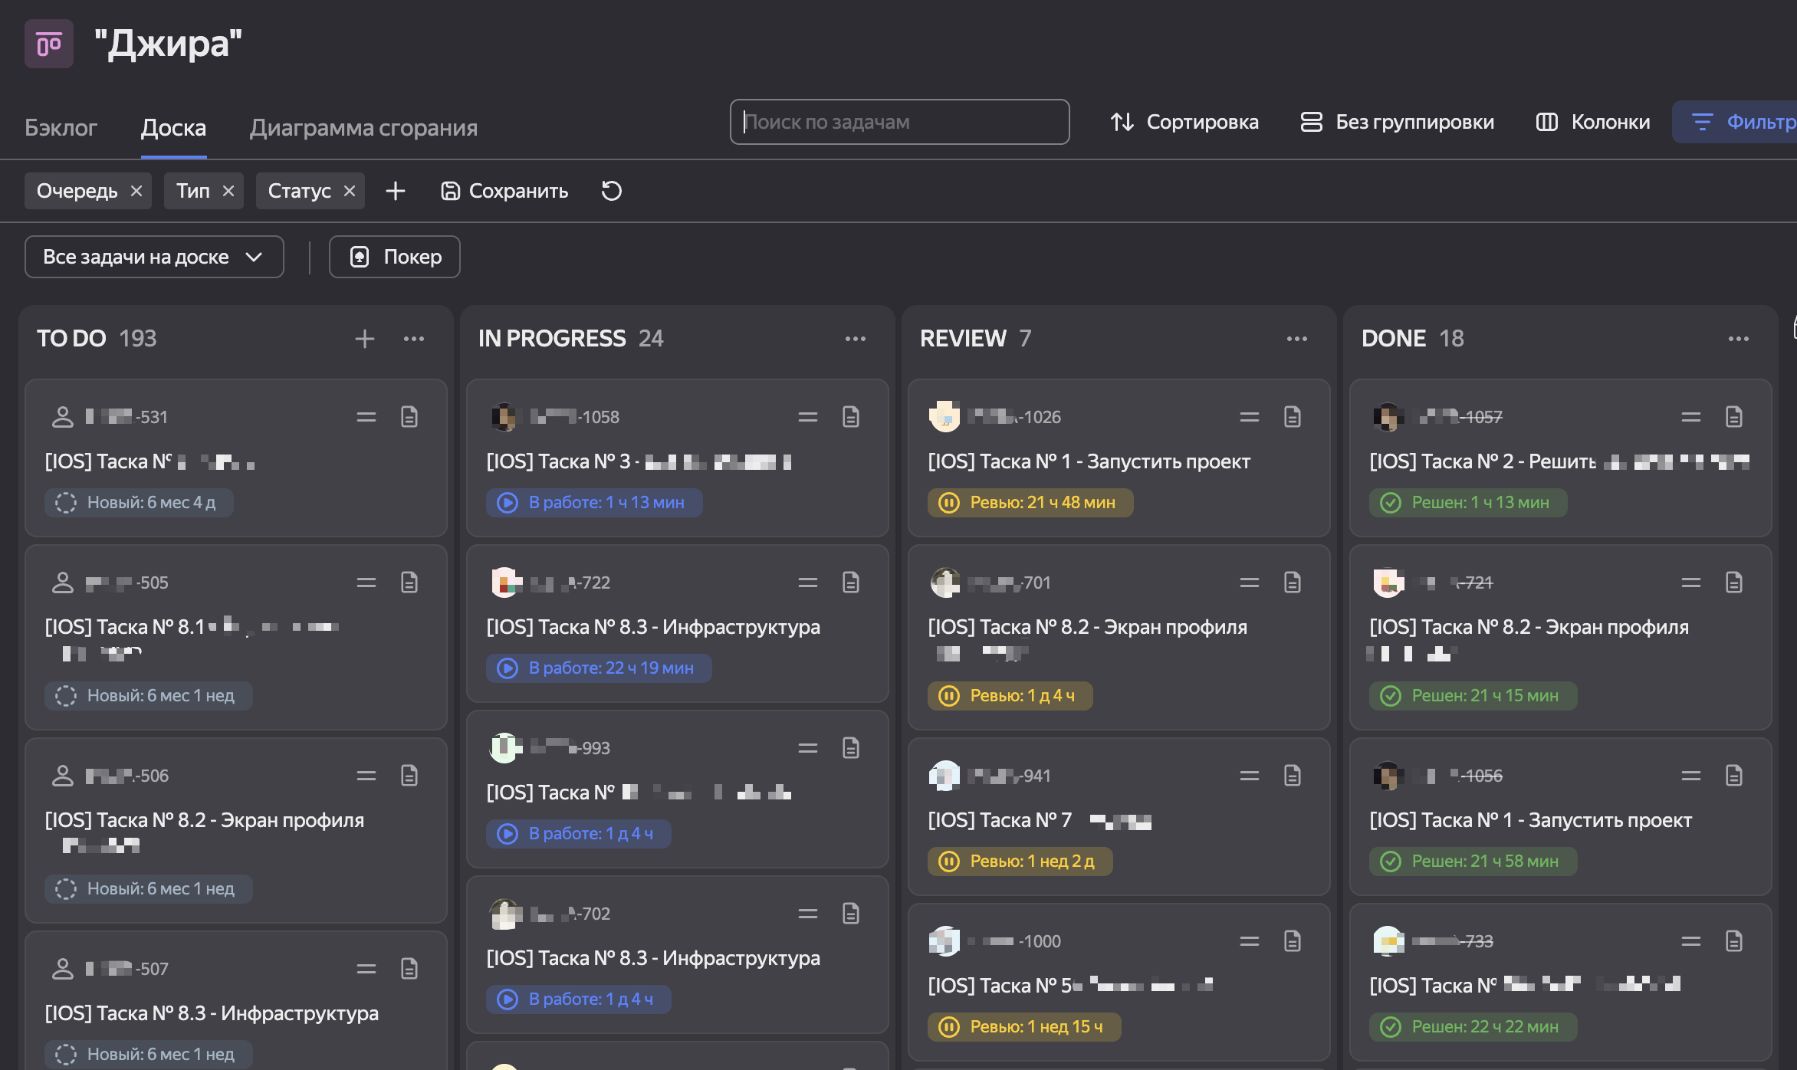The height and width of the screenshot is (1070, 1797).
Task: Click the Сохранить button
Action: (x=504, y=191)
